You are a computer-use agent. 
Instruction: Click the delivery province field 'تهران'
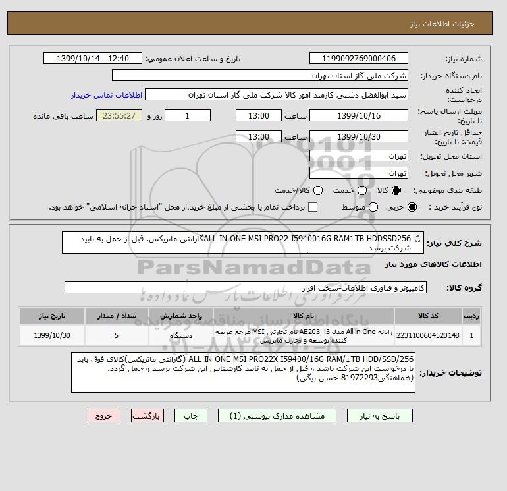(x=359, y=156)
